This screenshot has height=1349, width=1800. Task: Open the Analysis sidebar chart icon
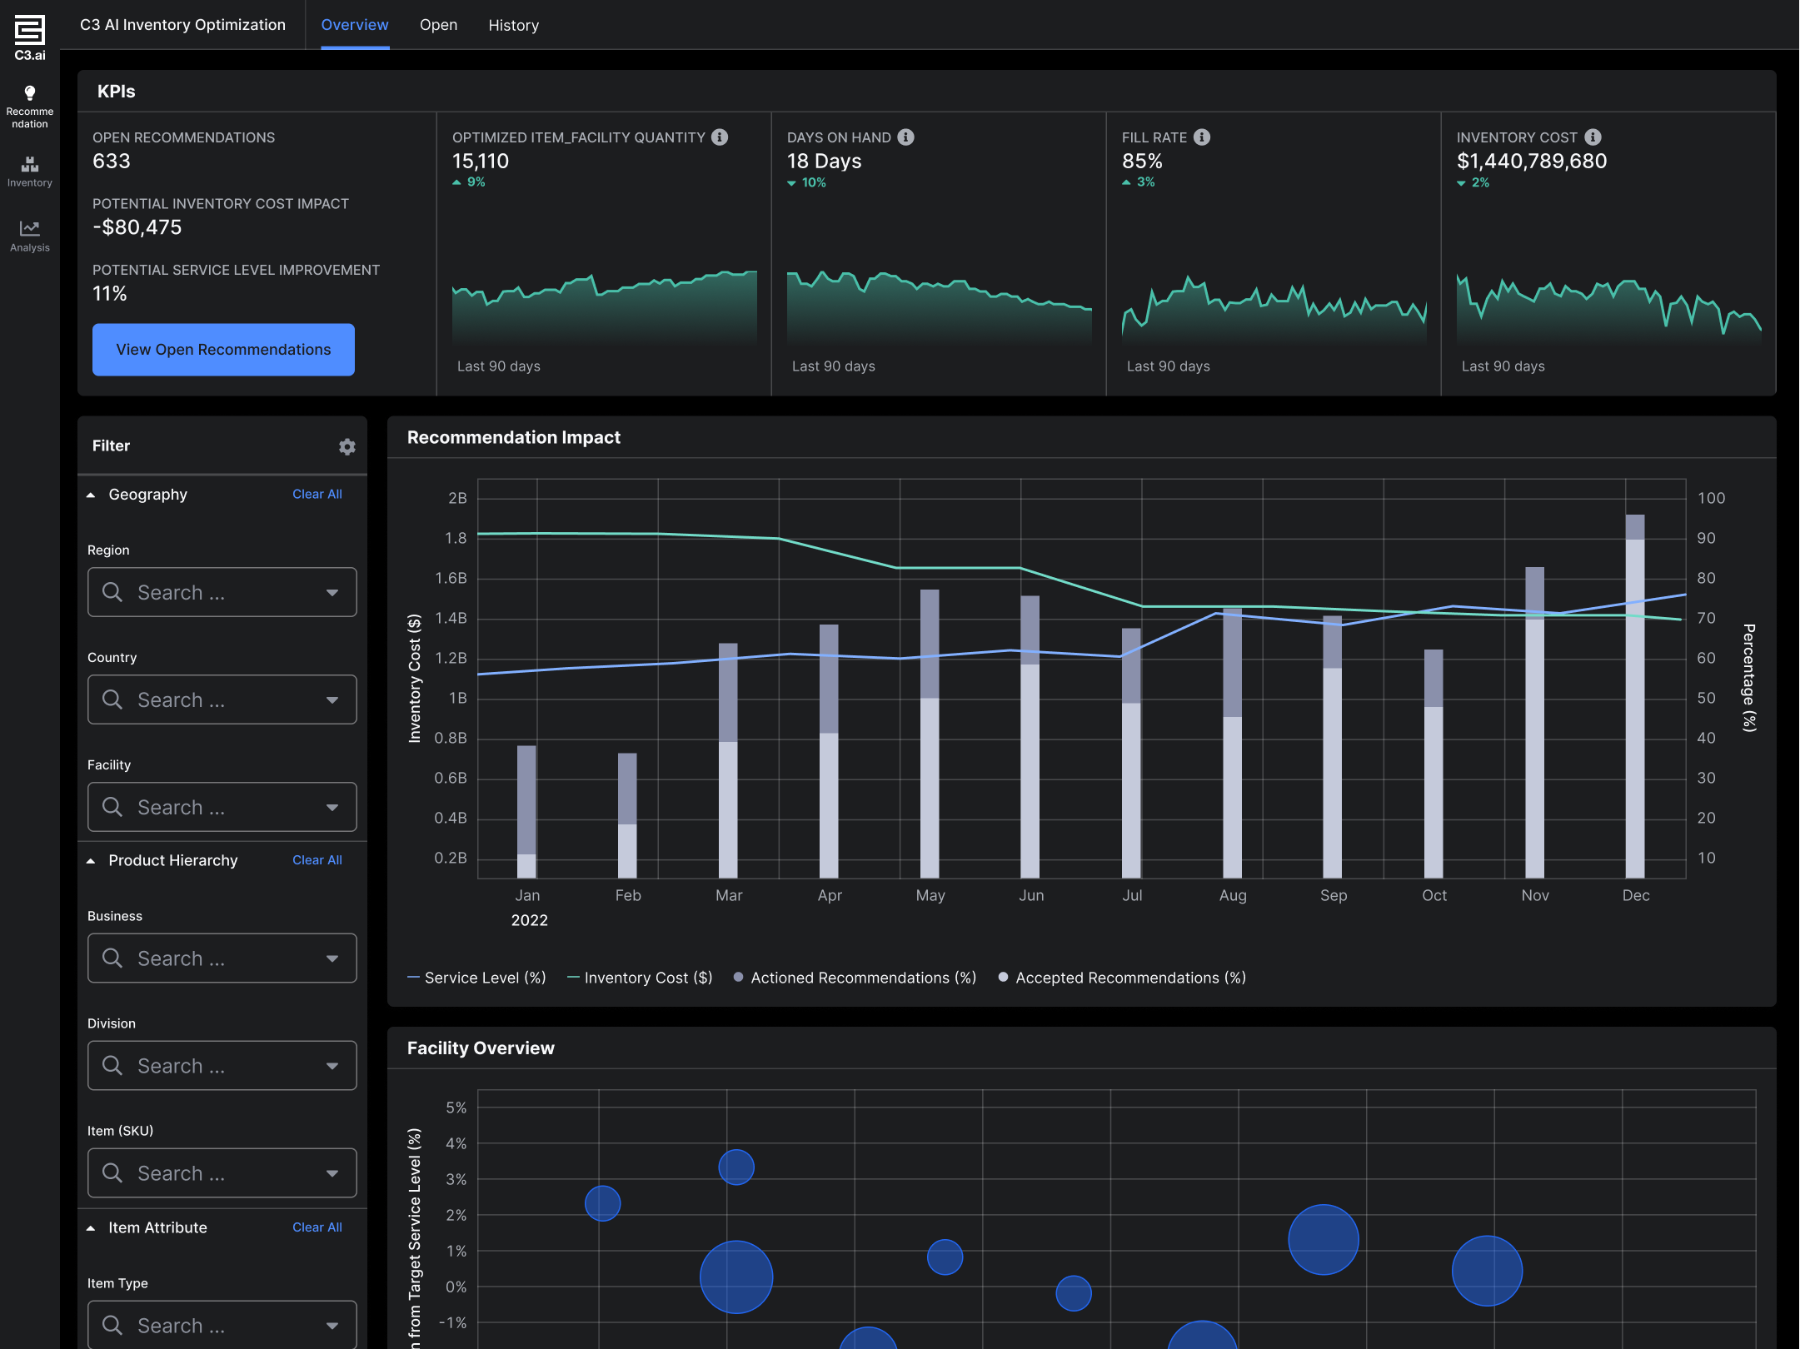(30, 228)
